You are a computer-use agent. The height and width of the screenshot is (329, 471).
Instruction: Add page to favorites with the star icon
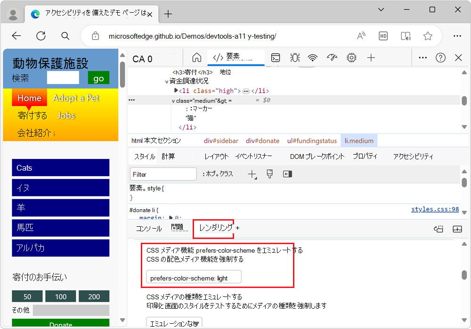(x=427, y=35)
